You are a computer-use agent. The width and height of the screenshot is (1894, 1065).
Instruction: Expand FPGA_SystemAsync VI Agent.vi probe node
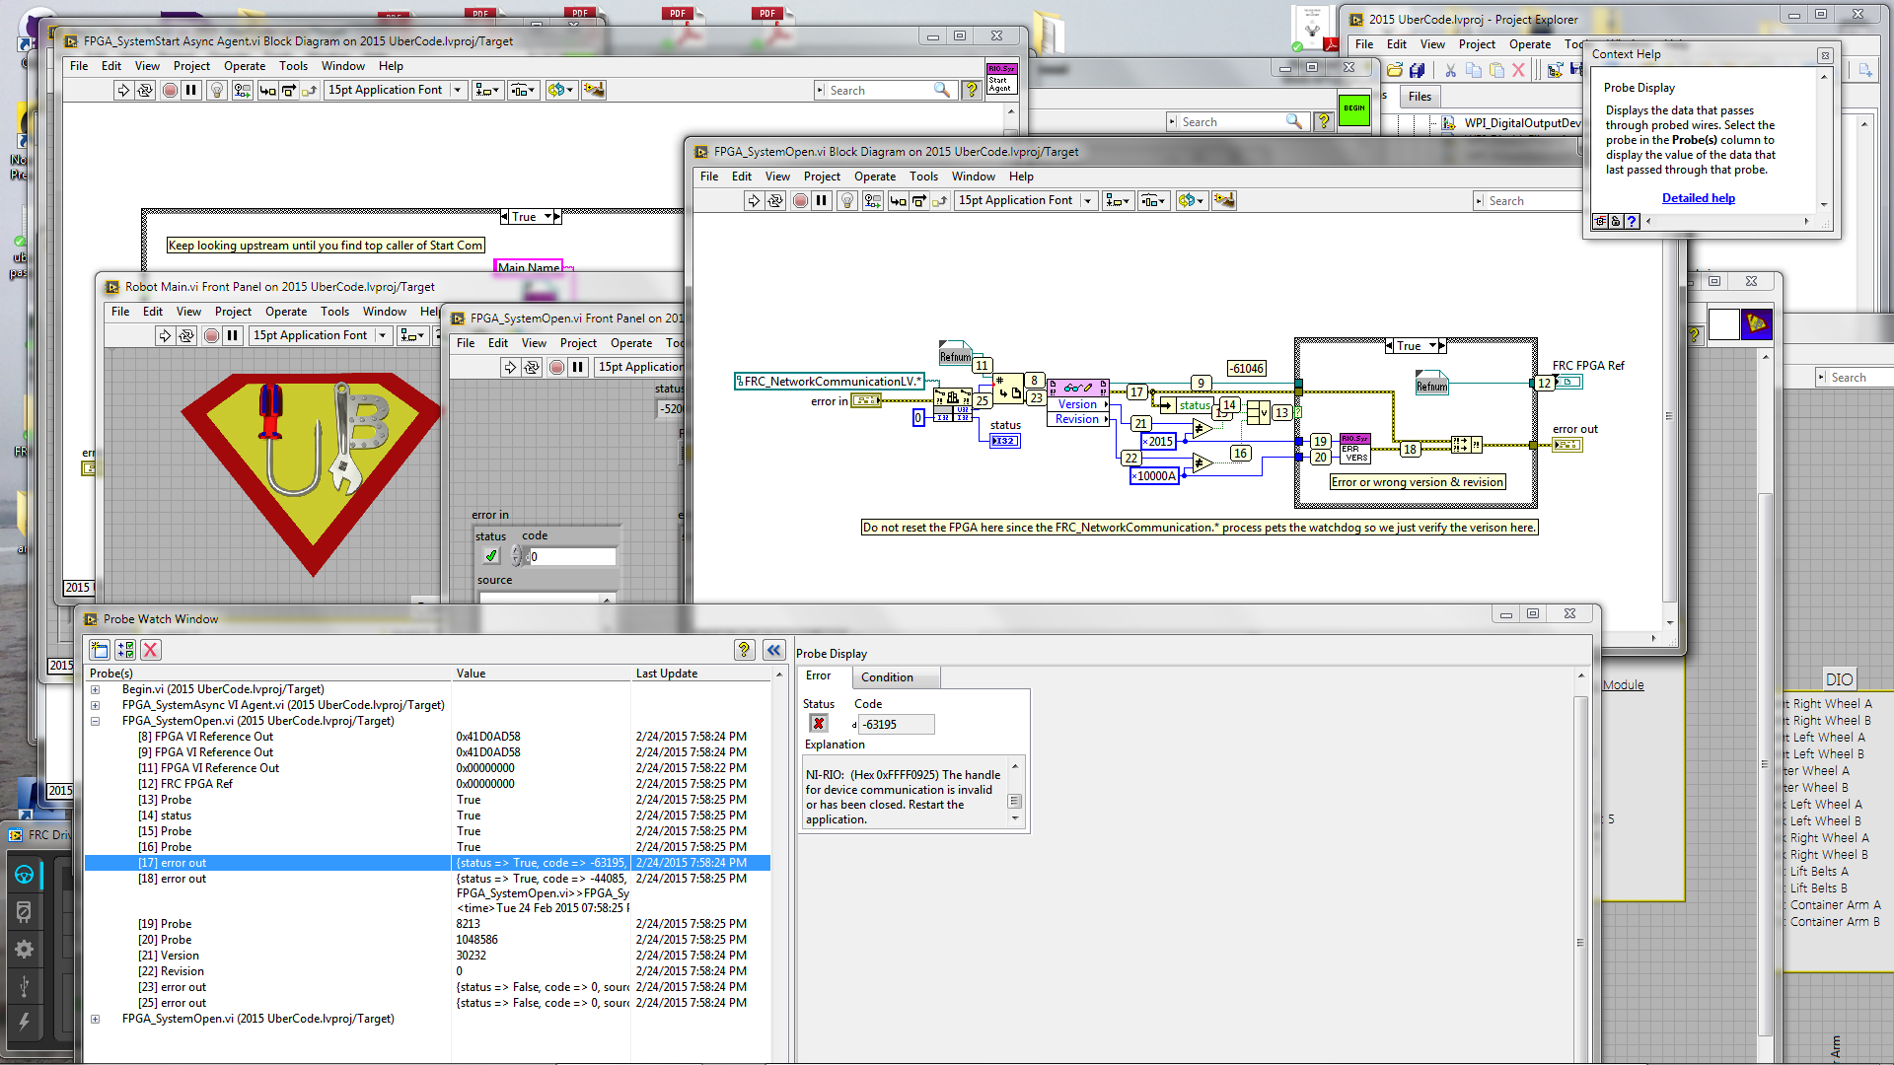[x=96, y=706]
